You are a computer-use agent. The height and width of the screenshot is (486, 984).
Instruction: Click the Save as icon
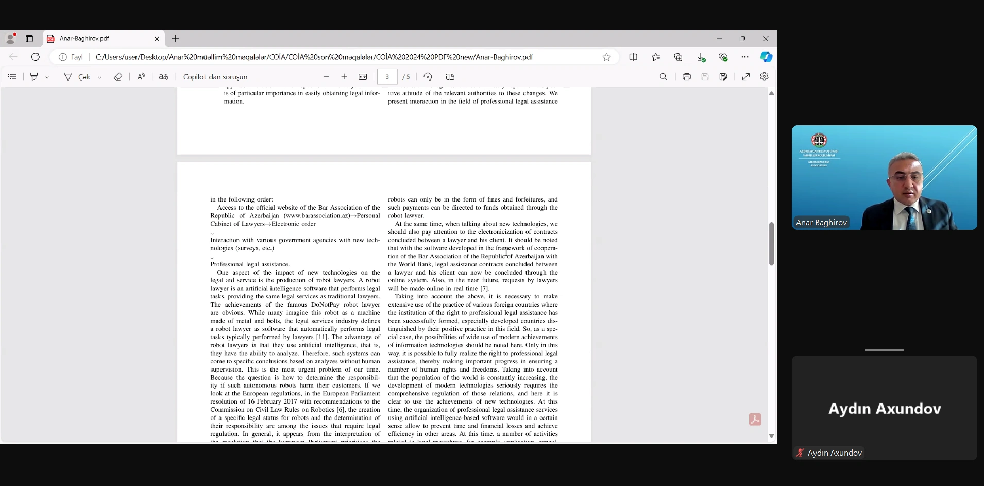coord(723,77)
